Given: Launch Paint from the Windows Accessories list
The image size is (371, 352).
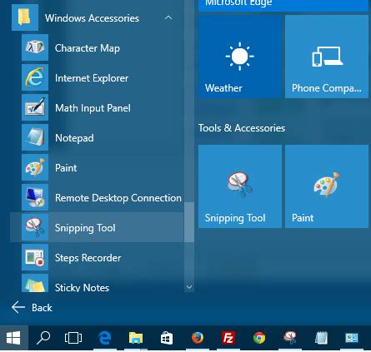Looking at the screenshot, I should coord(97,168).
